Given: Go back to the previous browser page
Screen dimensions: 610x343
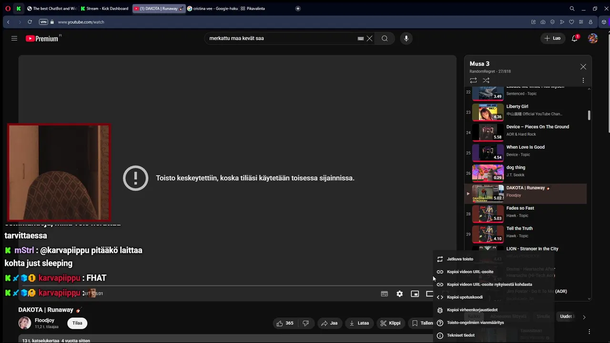Looking at the screenshot, I should [x=8, y=22].
